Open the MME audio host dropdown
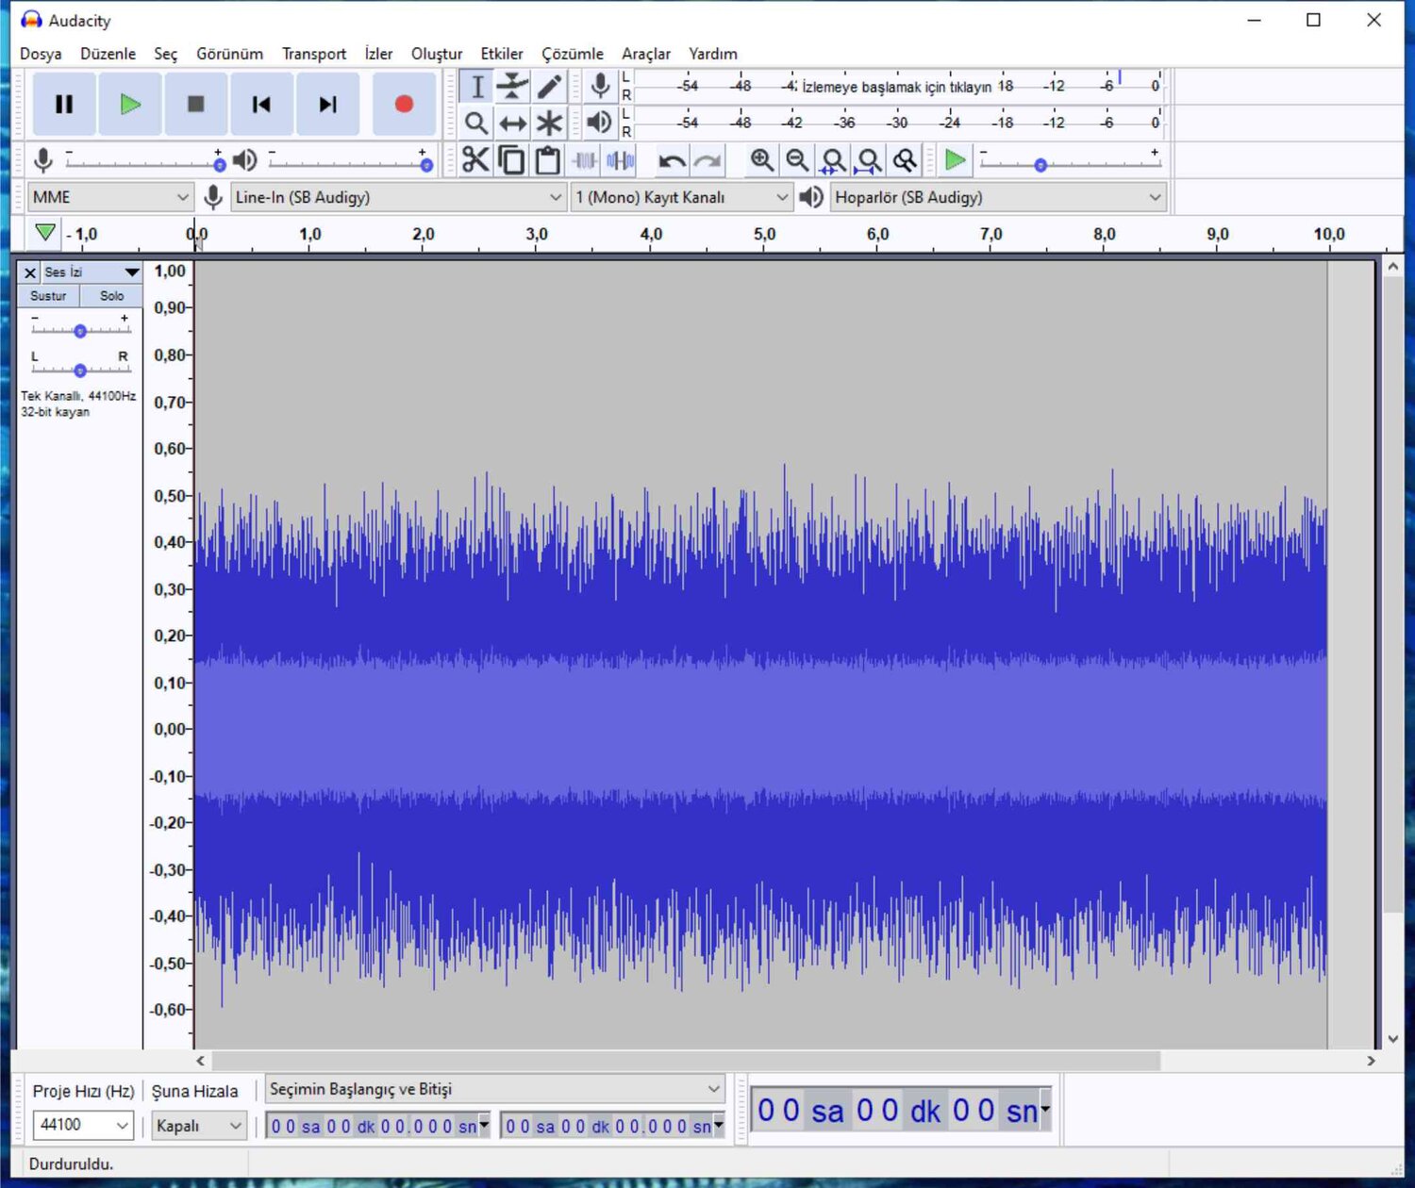Screen dimensions: 1415x1188 [x=110, y=197]
